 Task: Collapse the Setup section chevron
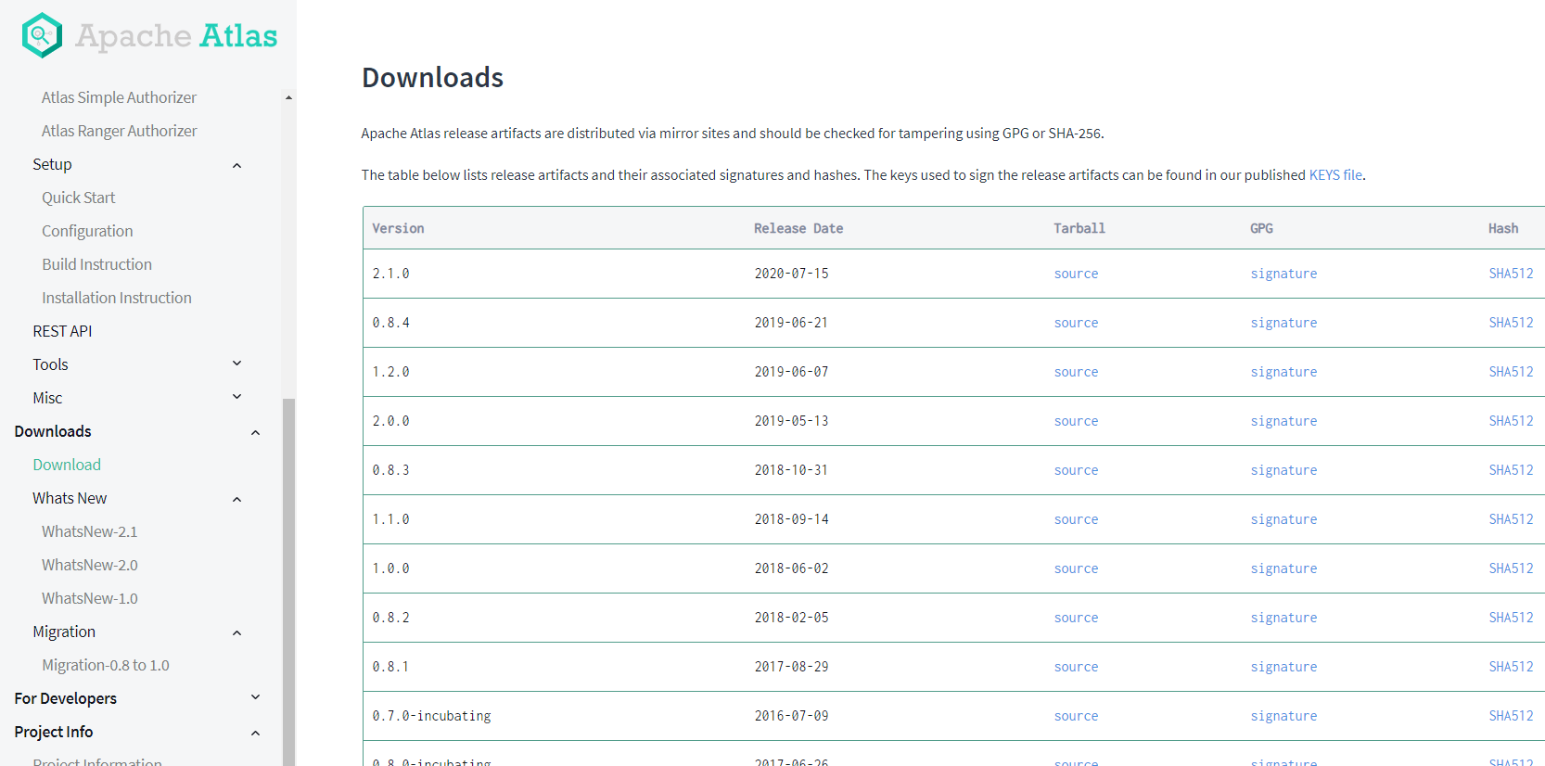pos(236,165)
